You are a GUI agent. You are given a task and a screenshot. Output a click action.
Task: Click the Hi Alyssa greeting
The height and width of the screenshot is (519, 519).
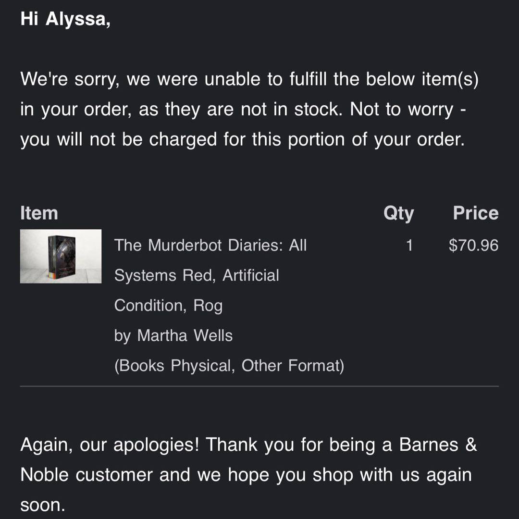tap(65, 21)
